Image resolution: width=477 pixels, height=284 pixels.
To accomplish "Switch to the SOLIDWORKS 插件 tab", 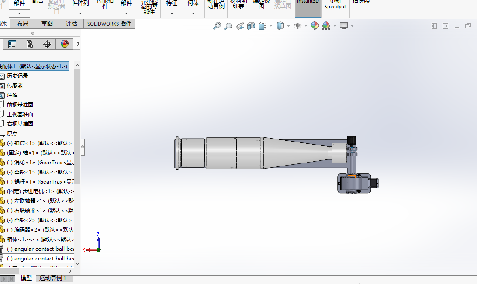I will click(x=109, y=24).
